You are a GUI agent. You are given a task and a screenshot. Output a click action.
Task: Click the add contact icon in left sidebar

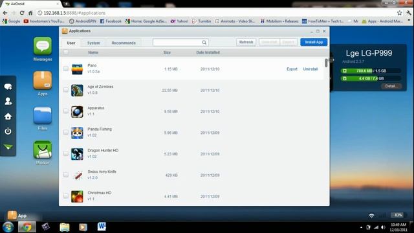8,101
